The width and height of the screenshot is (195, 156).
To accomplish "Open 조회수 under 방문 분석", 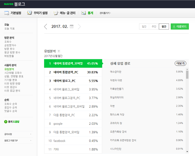I will click(x=8, y=42).
